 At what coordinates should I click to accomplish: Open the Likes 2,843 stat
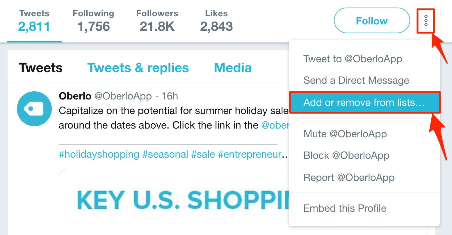[216, 22]
